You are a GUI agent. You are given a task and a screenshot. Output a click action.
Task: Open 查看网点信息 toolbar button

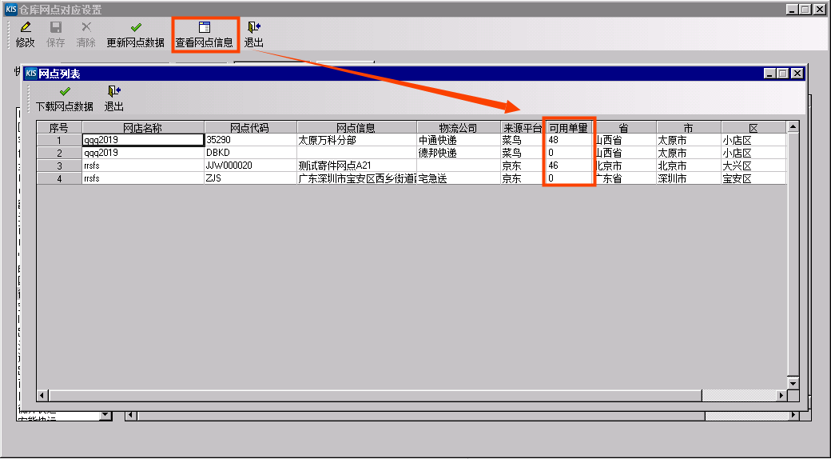tap(205, 35)
